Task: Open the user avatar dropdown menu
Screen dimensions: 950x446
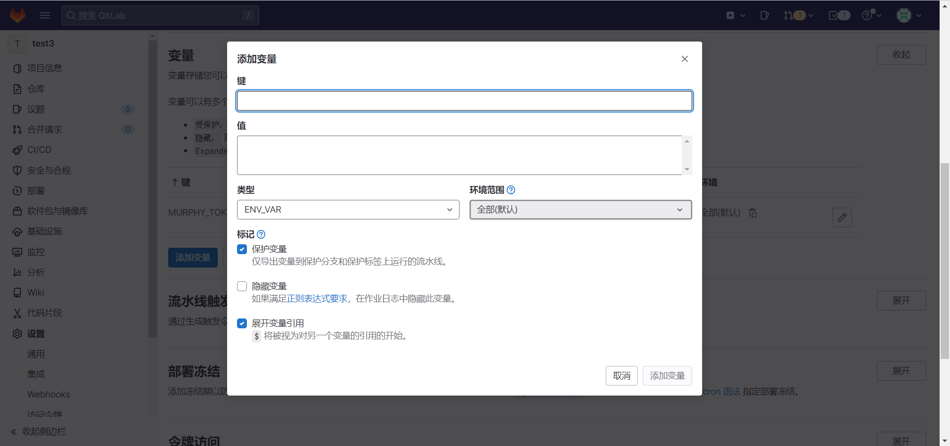Action: click(908, 15)
